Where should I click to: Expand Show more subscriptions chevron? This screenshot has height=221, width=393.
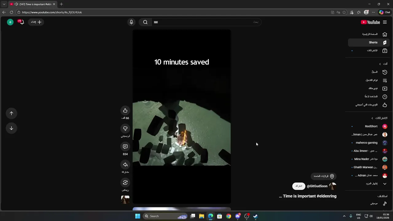coord(385,184)
